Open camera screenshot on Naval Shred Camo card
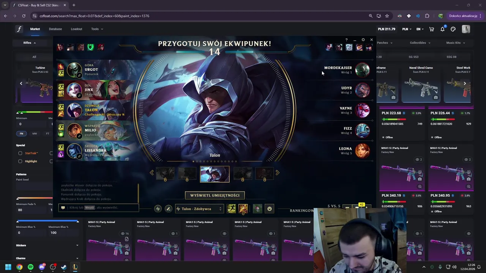Image resolution: width=486 pixels, height=273 pixels. (436, 97)
